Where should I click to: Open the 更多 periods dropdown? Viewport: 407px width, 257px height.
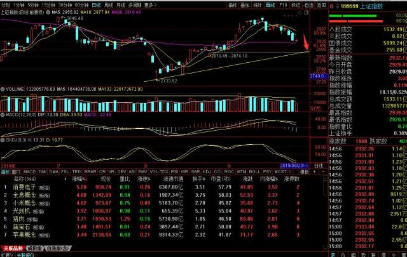click(x=149, y=4)
